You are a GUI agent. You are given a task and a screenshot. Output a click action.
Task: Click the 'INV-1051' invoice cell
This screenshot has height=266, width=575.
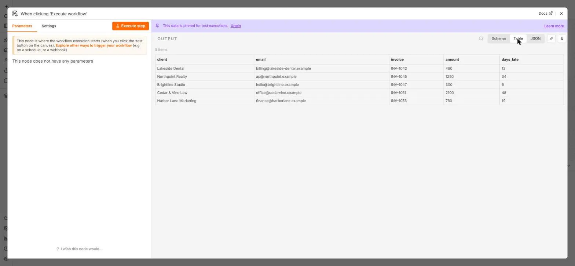coord(416,93)
